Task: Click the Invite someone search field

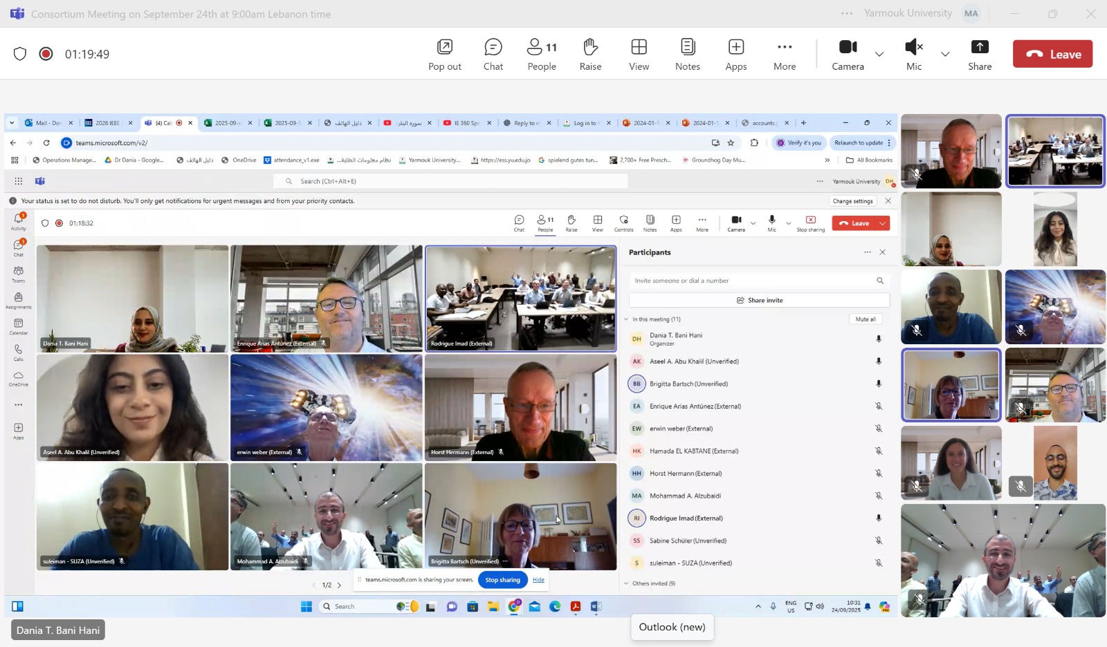Action: coord(751,281)
